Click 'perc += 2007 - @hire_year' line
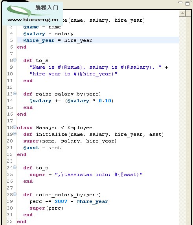This screenshot has height=225, width=193. (69, 202)
